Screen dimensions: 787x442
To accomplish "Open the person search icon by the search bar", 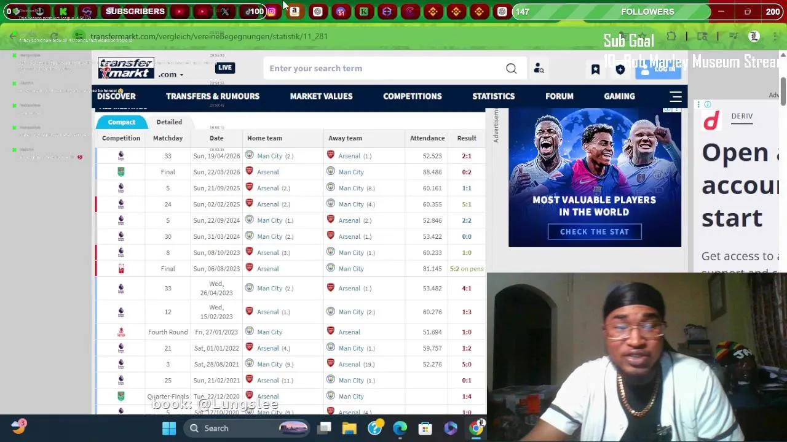I will [x=539, y=69].
